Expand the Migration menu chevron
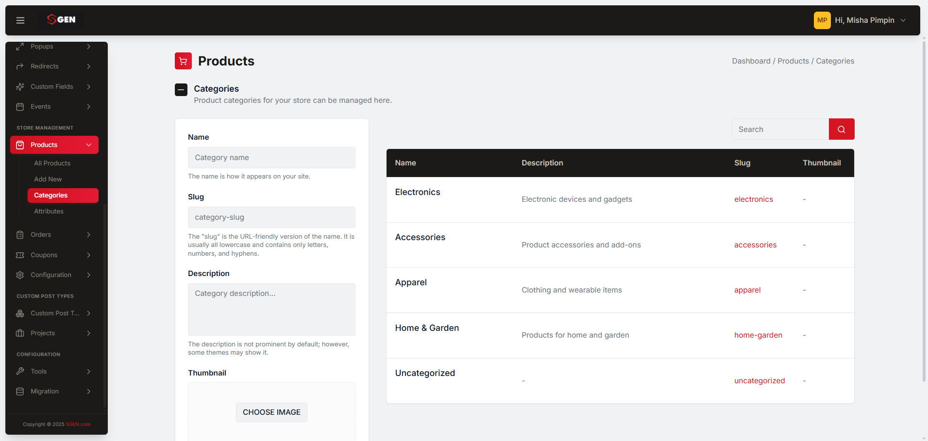The height and width of the screenshot is (441, 928). (89, 392)
